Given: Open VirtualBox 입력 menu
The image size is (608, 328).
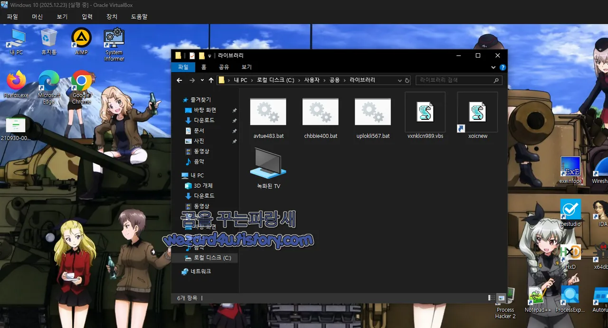Looking at the screenshot, I should (x=87, y=17).
